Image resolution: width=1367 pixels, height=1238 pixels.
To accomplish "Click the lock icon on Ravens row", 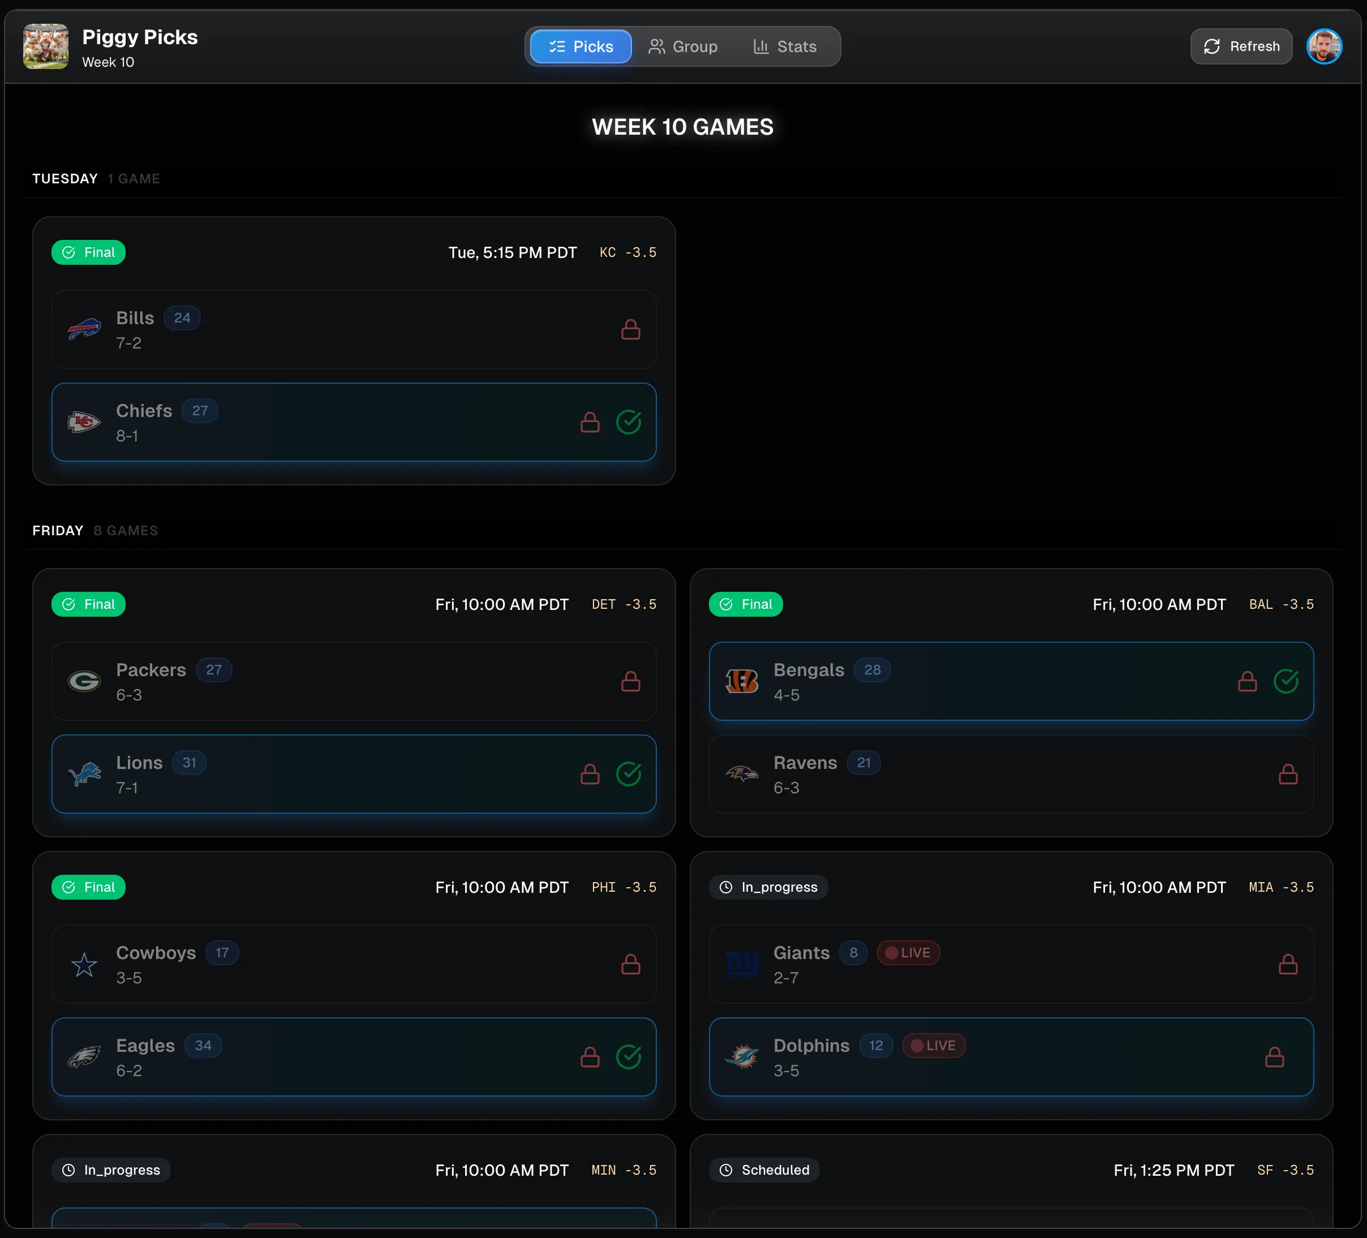I will pyautogui.click(x=1287, y=773).
